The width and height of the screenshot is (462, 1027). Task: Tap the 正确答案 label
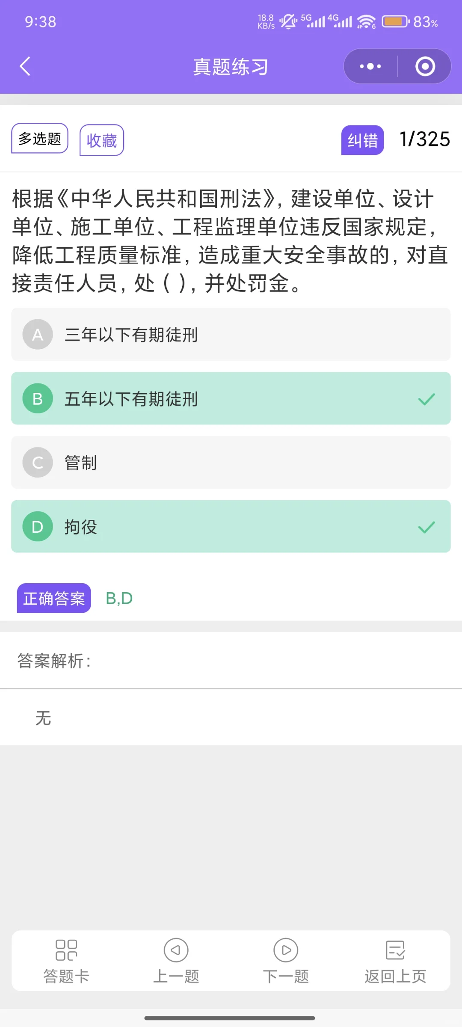54,598
